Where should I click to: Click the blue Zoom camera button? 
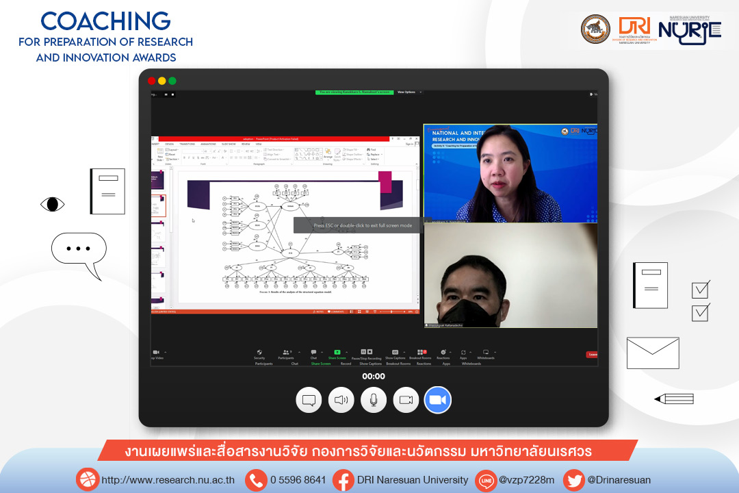(438, 400)
